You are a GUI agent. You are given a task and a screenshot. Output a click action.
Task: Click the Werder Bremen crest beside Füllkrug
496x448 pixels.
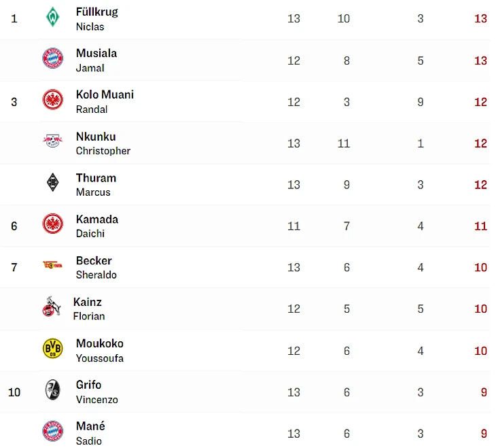pos(52,17)
